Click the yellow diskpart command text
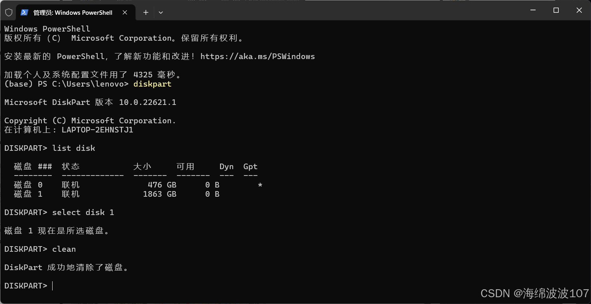The width and height of the screenshot is (591, 304). pos(152,84)
